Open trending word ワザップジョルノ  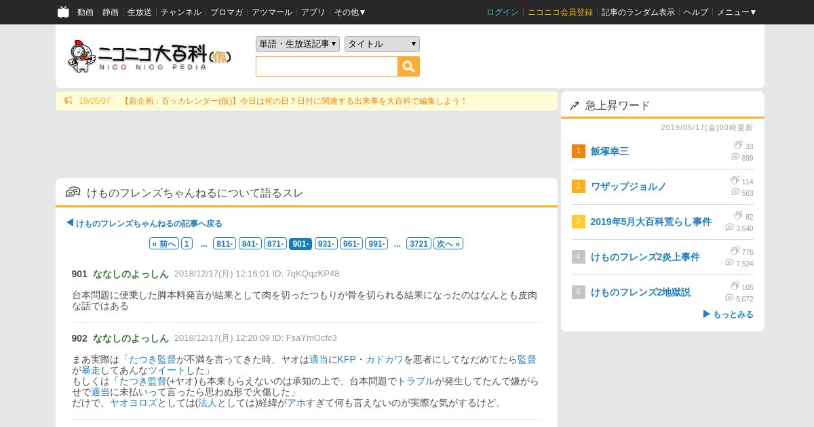629,186
